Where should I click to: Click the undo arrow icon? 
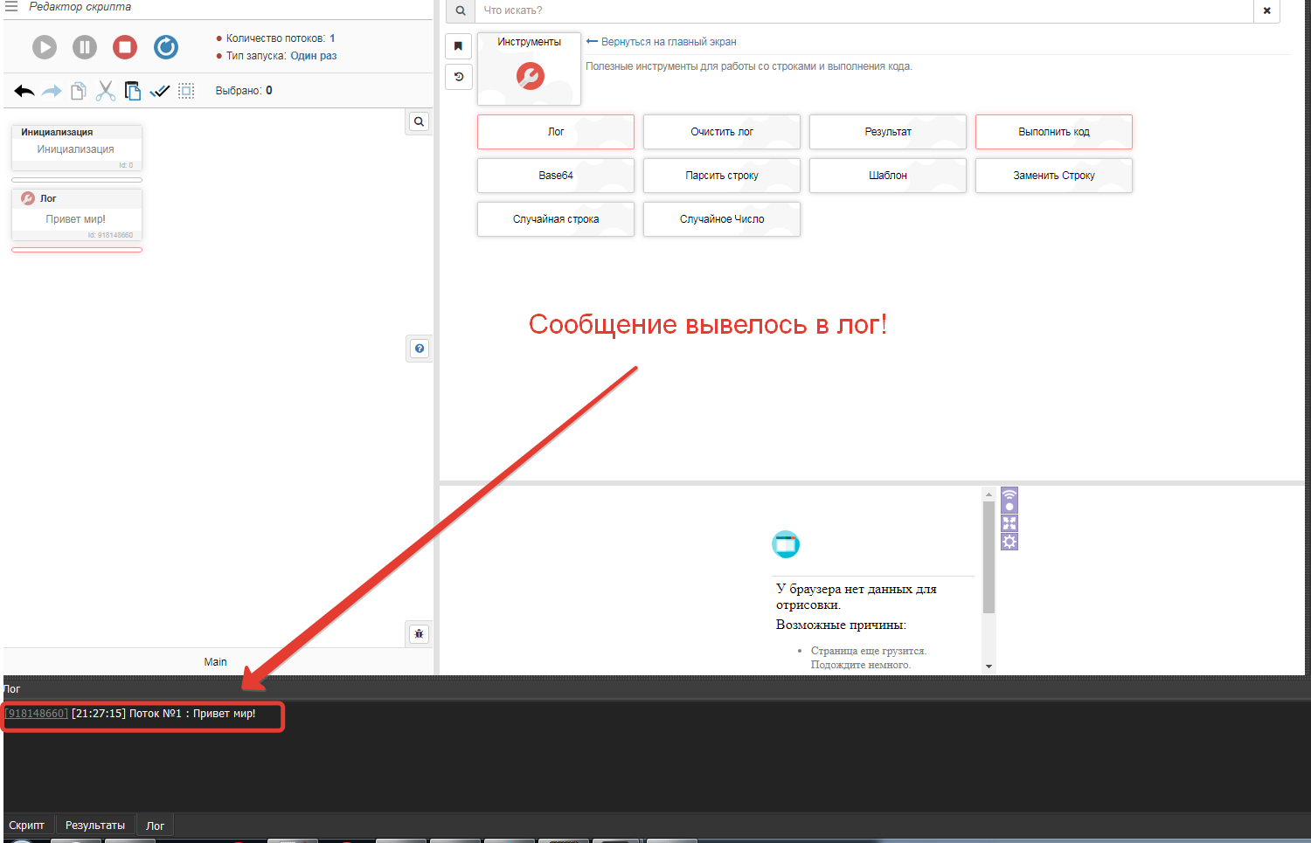click(x=24, y=91)
